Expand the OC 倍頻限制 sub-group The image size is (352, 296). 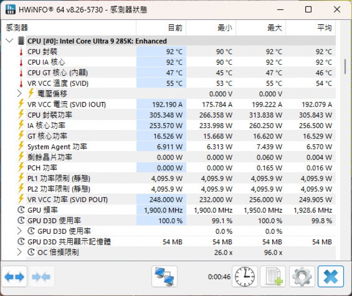tap(20, 252)
